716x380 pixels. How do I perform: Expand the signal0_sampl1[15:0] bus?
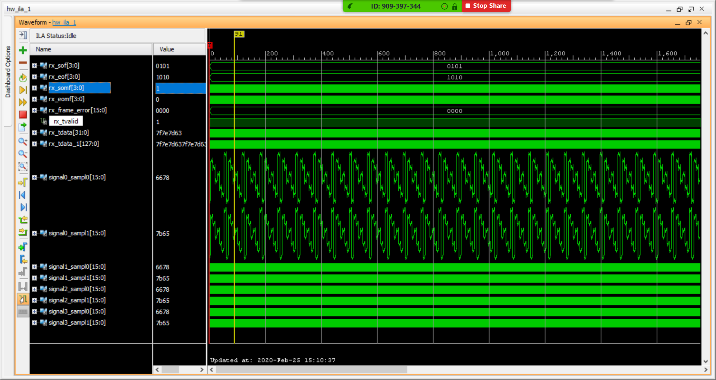click(34, 233)
